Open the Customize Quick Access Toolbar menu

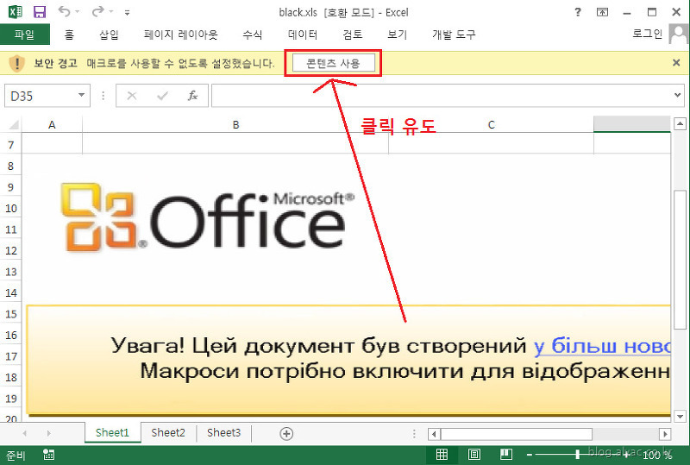point(127,13)
